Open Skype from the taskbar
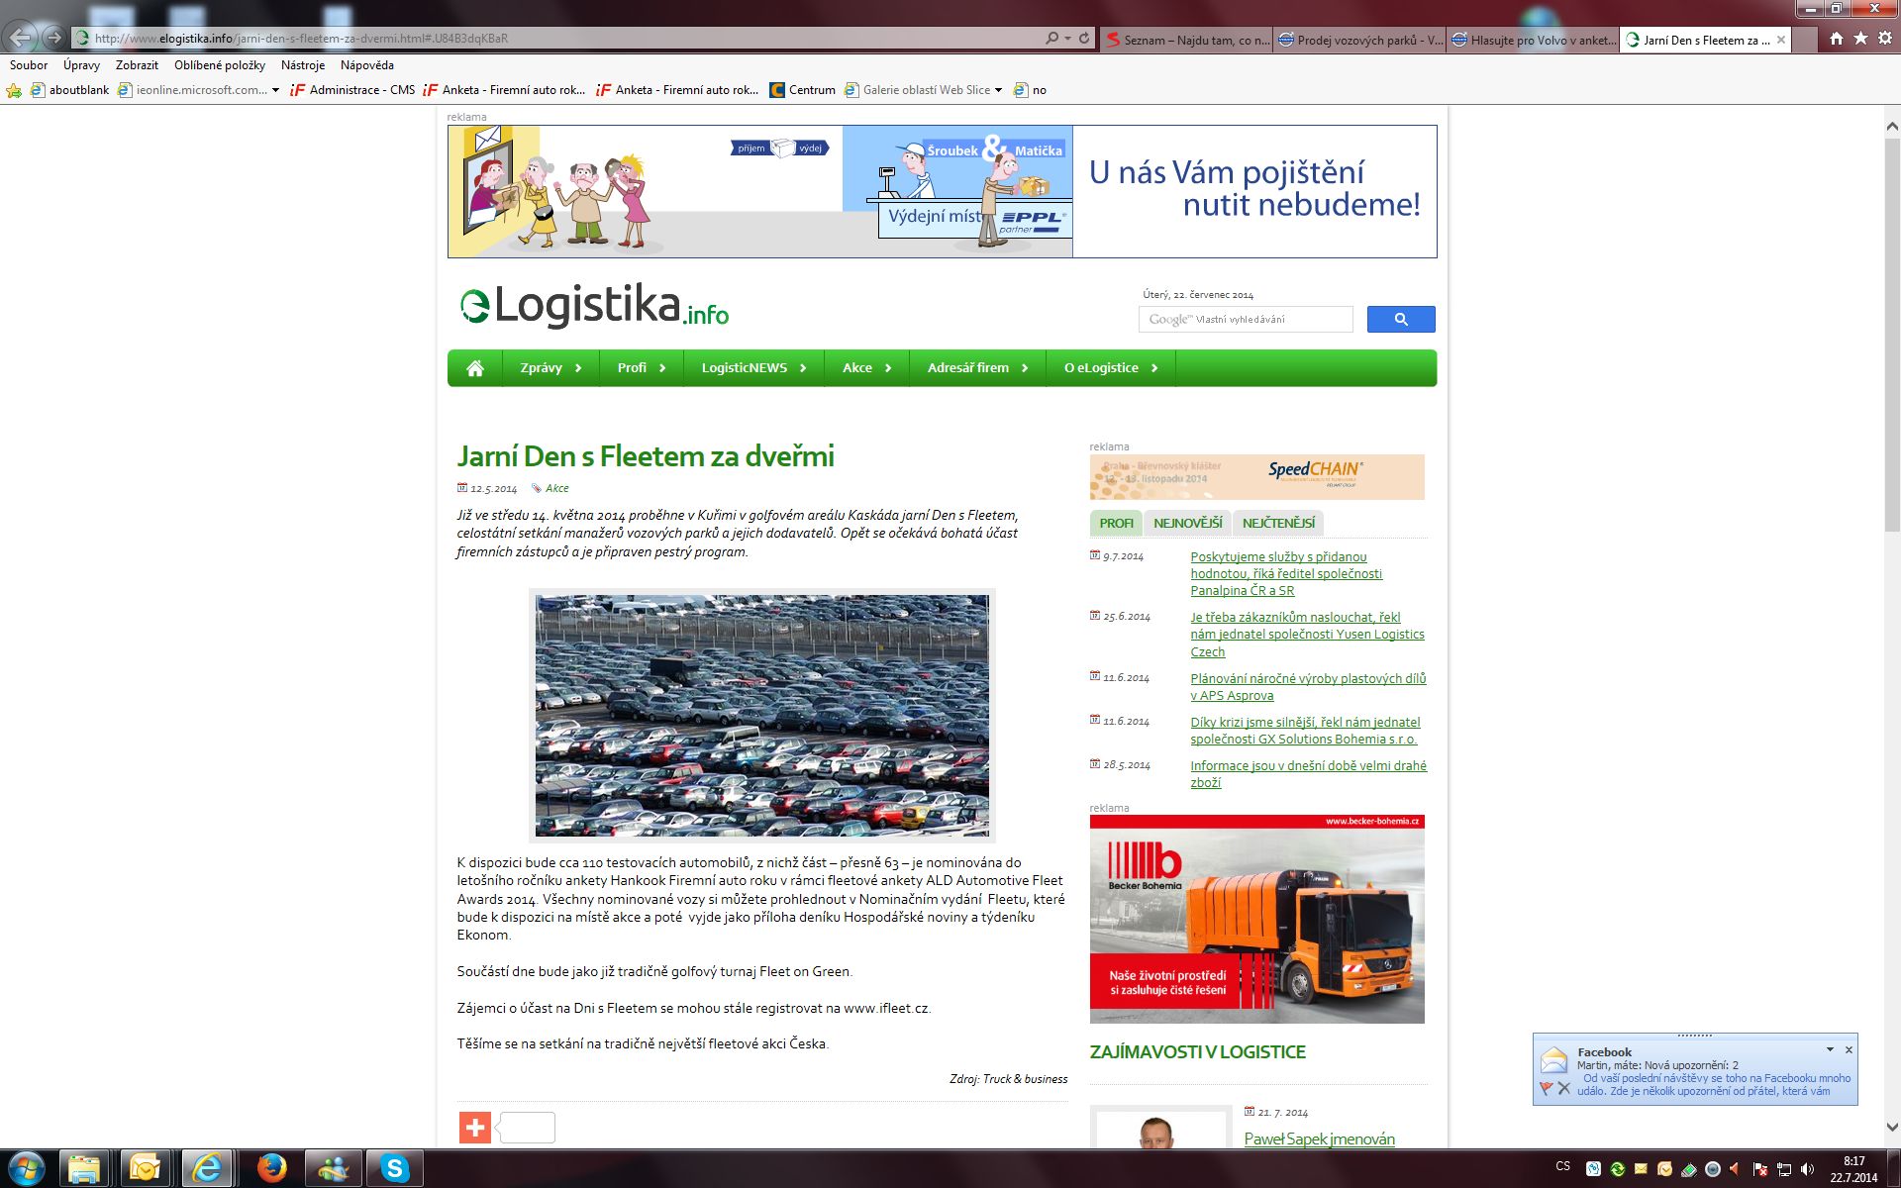Image resolution: width=1901 pixels, height=1188 pixels. tap(394, 1169)
